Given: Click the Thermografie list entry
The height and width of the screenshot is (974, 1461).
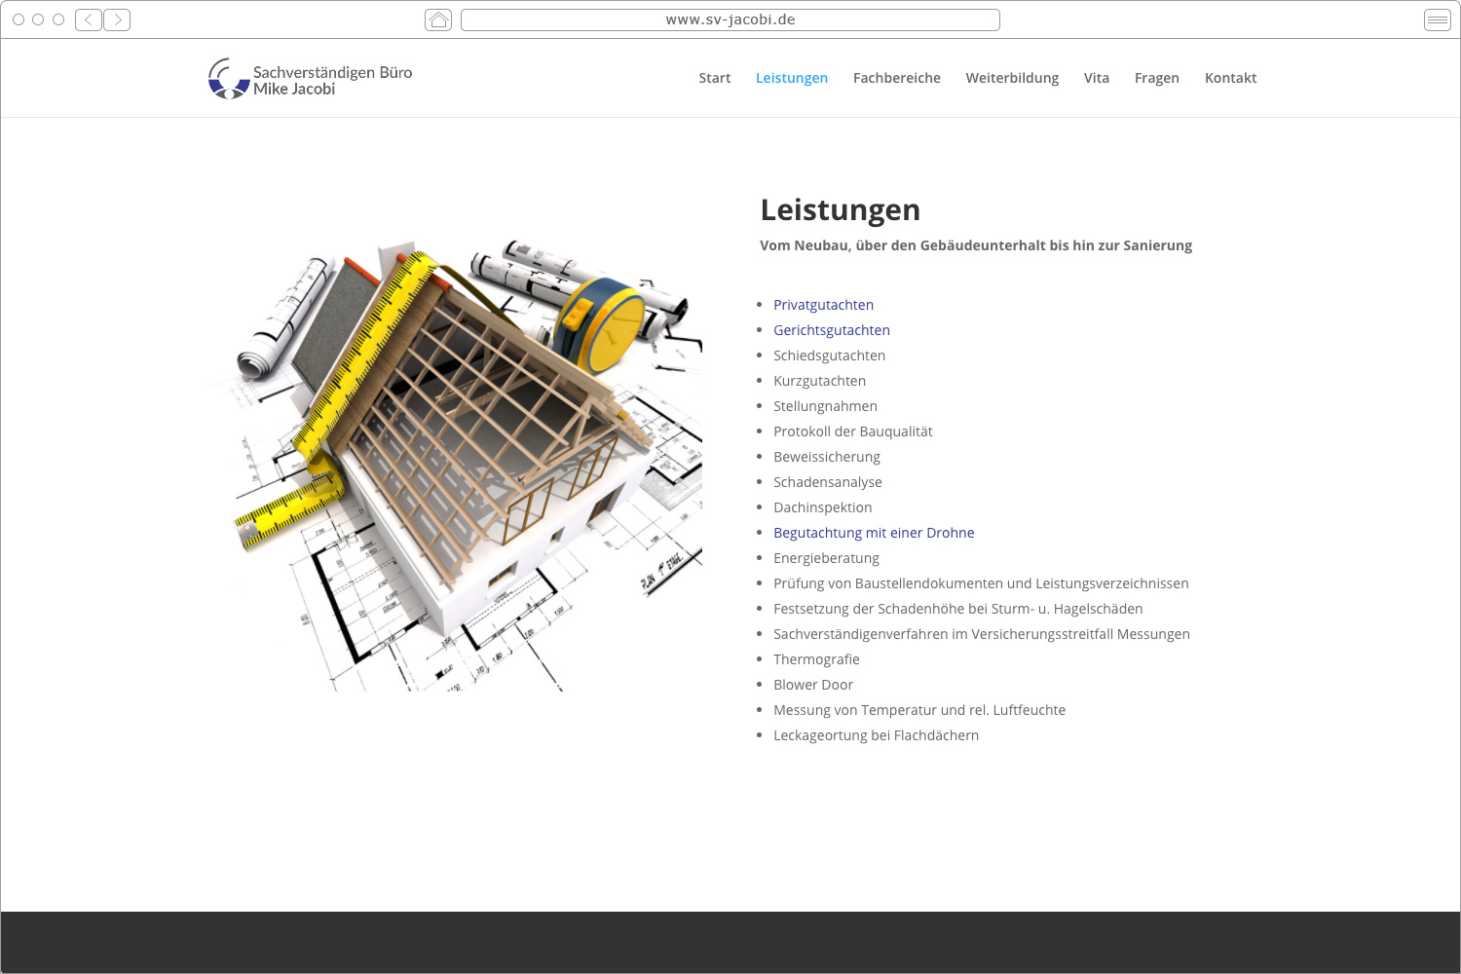Looking at the screenshot, I should tap(816, 659).
